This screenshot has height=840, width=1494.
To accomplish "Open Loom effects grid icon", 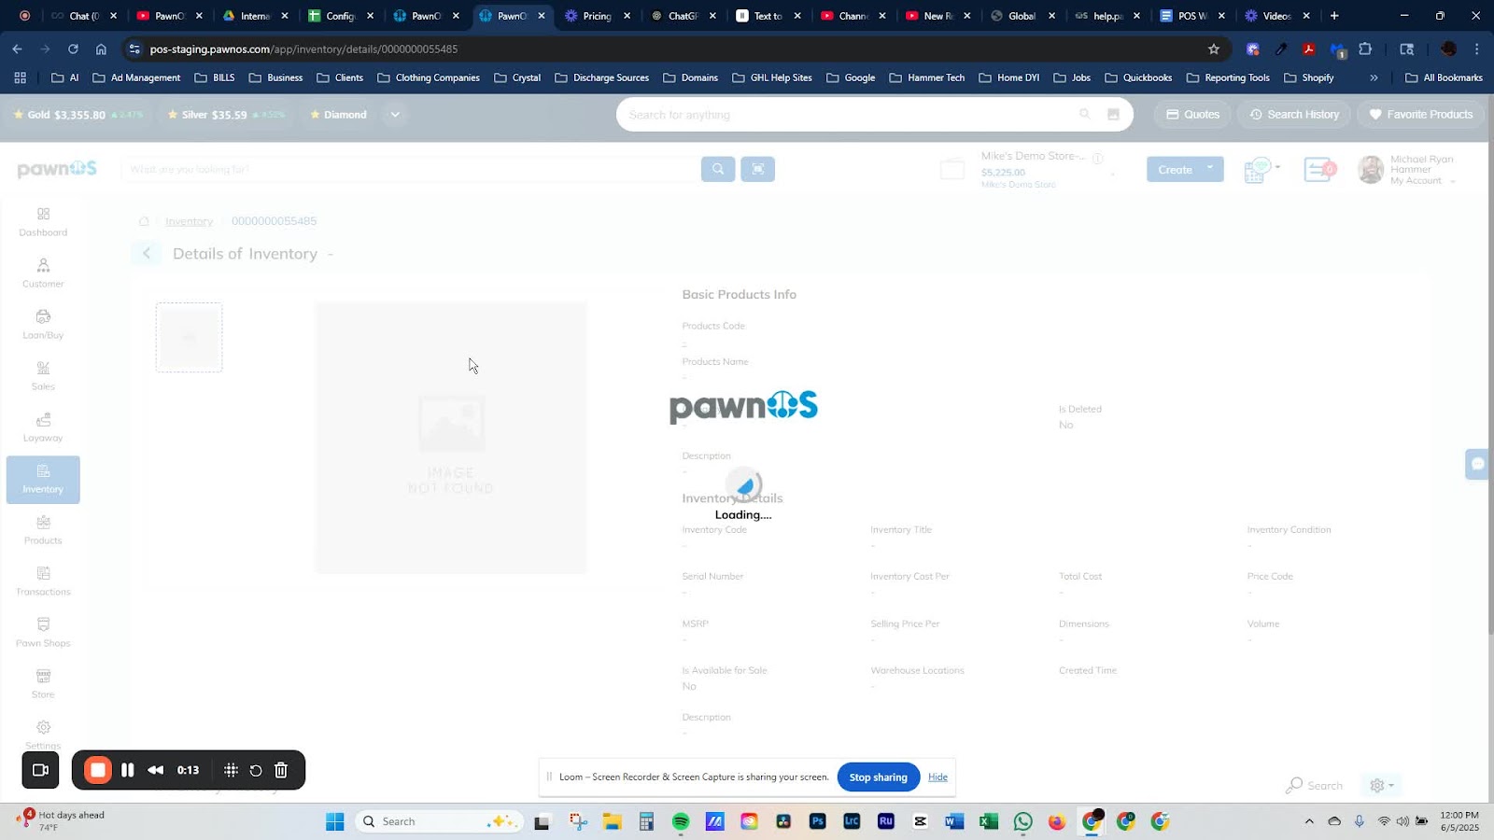I will click(231, 770).
